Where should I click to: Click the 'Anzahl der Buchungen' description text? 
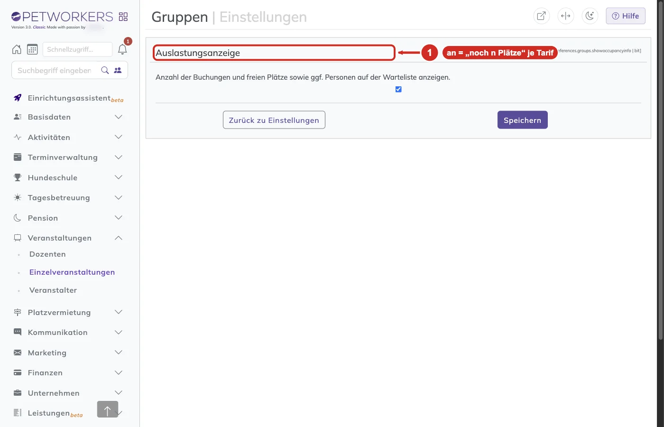(x=303, y=77)
